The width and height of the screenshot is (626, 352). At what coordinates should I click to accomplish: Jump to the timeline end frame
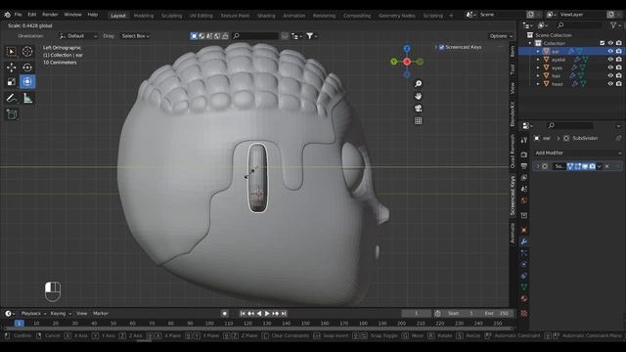click(284, 314)
